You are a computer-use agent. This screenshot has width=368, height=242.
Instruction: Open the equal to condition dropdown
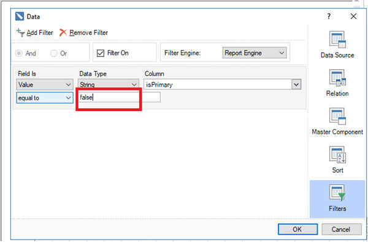pos(45,98)
